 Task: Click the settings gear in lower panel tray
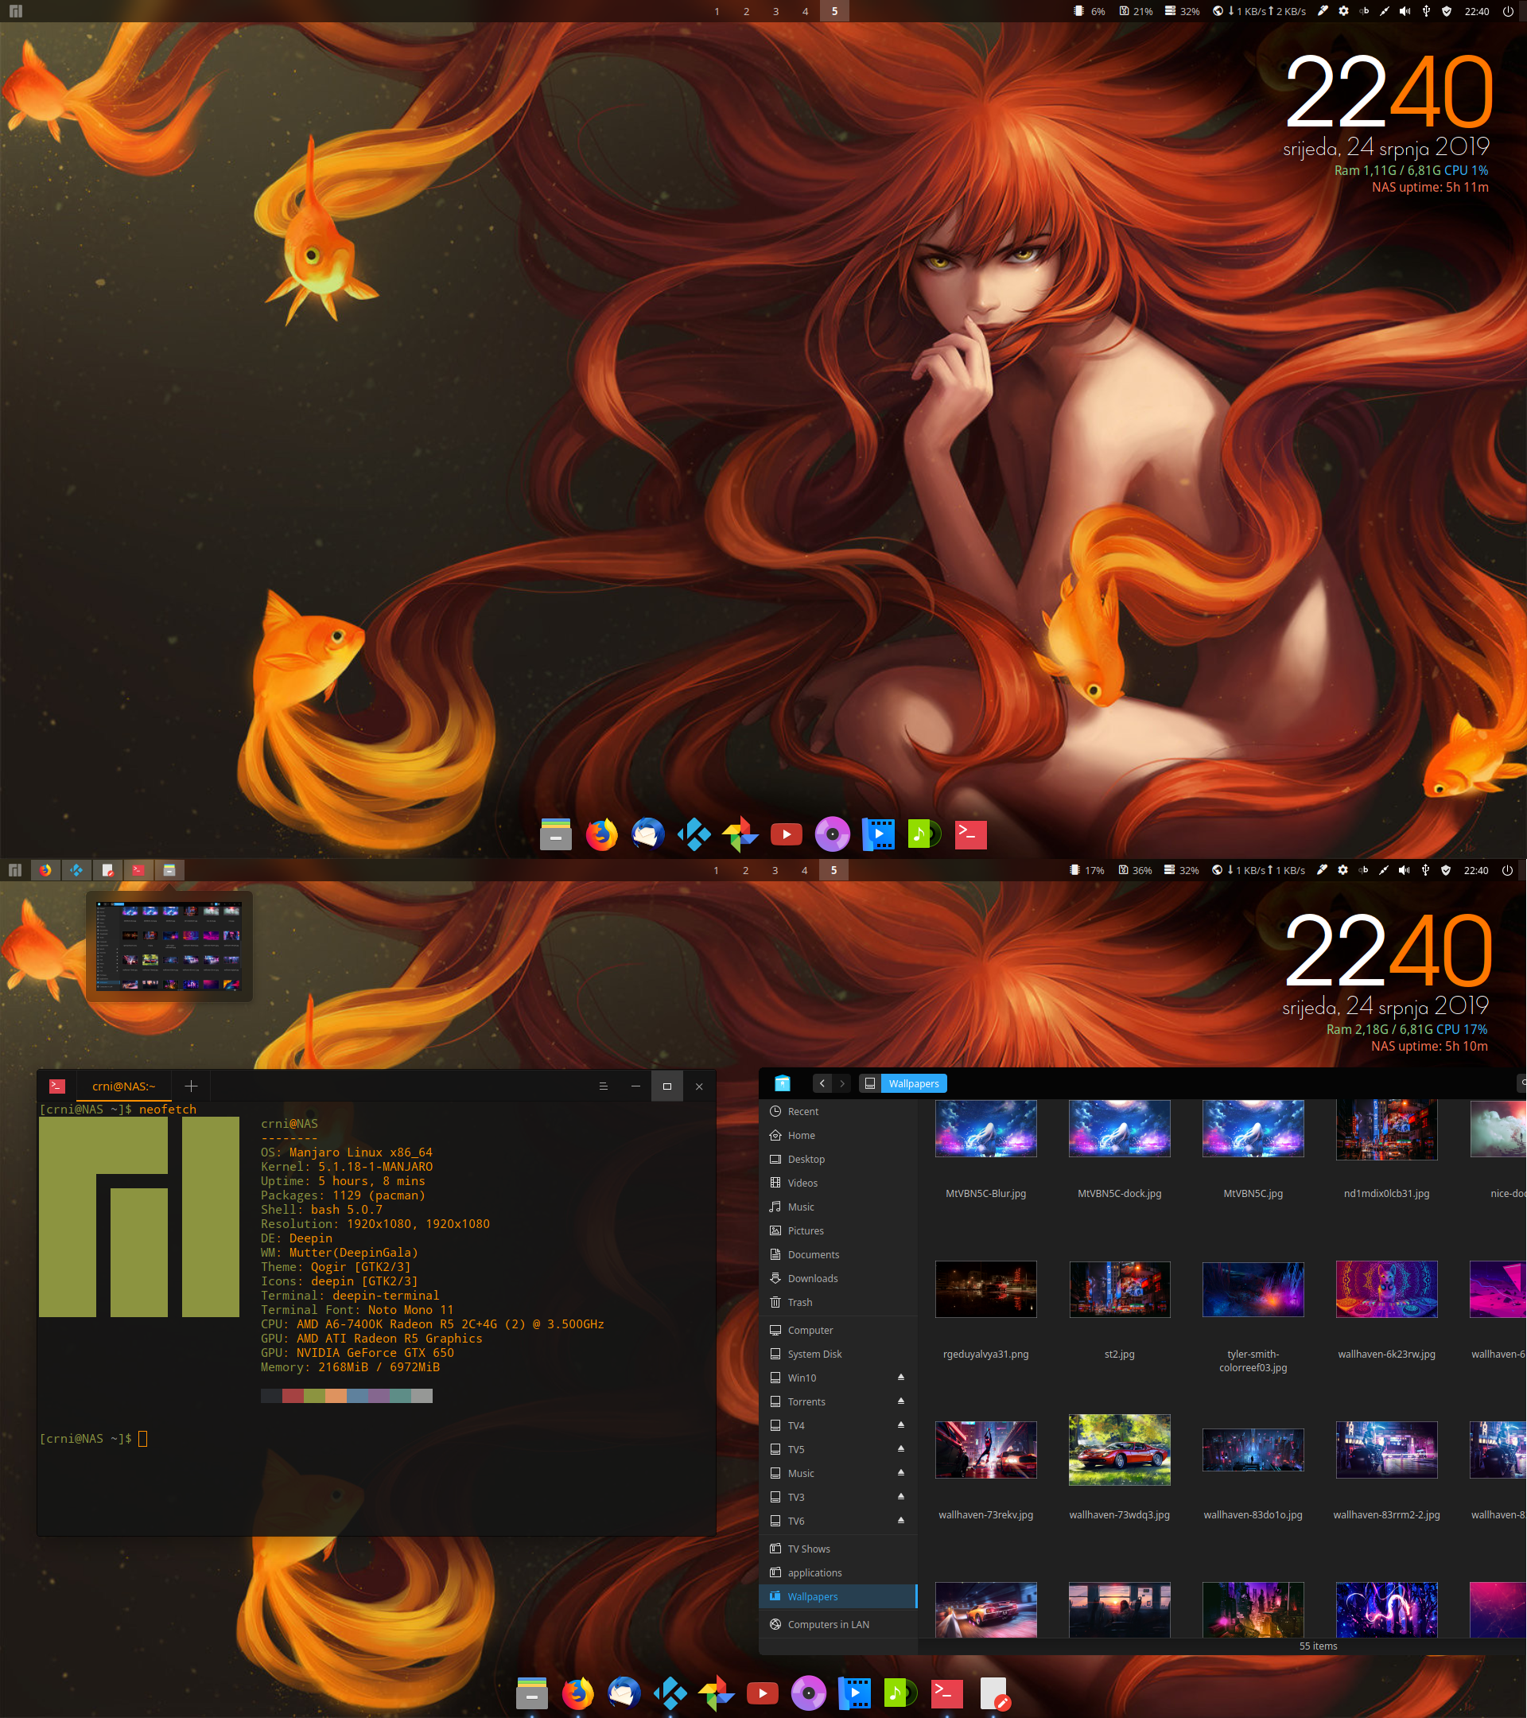[1343, 870]
